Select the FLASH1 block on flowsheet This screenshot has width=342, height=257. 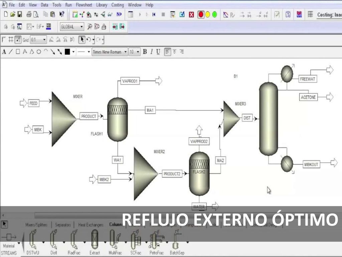pos(117,119)
